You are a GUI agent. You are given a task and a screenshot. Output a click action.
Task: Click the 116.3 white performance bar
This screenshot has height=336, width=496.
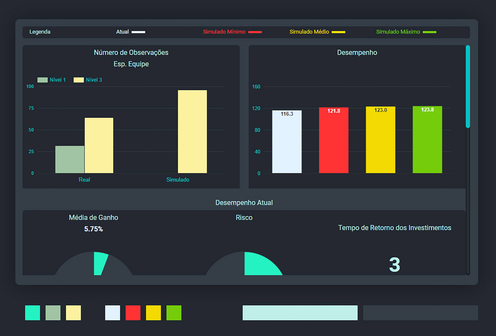(x=287, y=142)
